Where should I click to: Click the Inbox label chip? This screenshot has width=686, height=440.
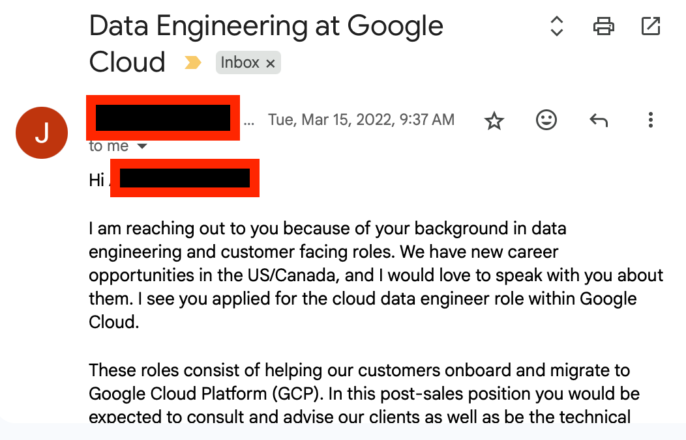pyautogui.click(x=240, y=62)
